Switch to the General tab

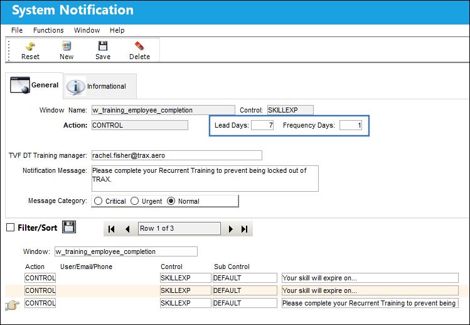34,85
